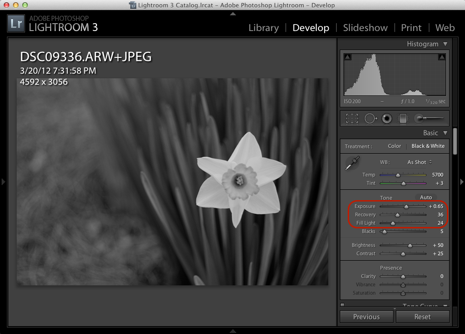The width and height of the screenshot is (465, 334).
Task: Toggle shadow clipping indicator in histogram
Action: click(x=347, y=57)
